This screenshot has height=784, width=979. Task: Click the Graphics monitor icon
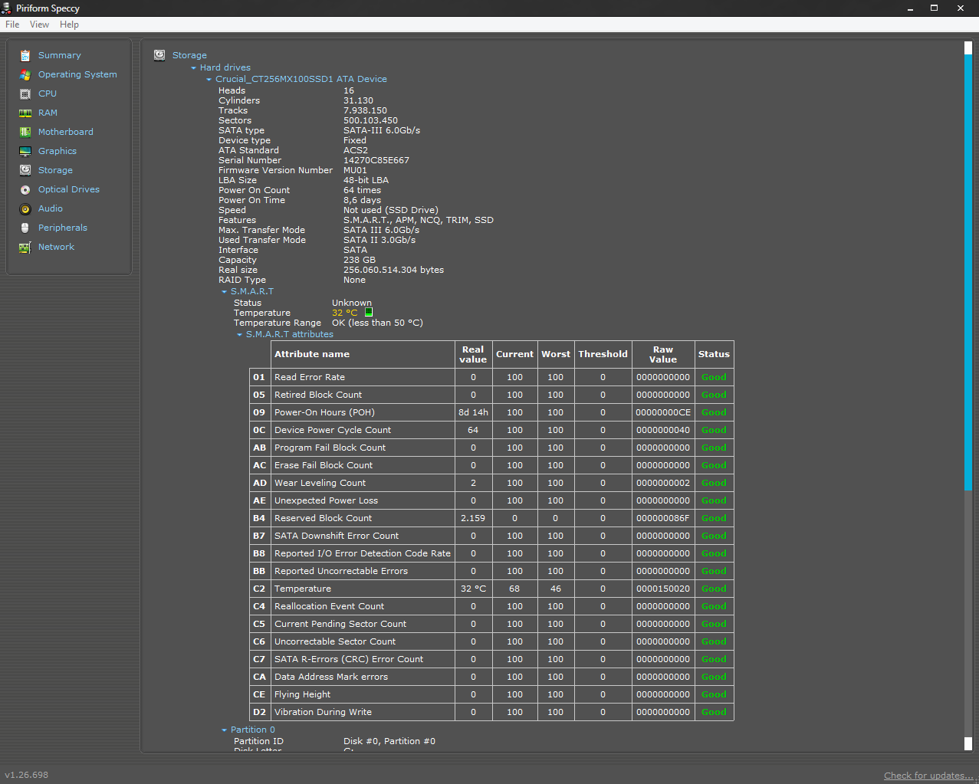tap(25, 151)
